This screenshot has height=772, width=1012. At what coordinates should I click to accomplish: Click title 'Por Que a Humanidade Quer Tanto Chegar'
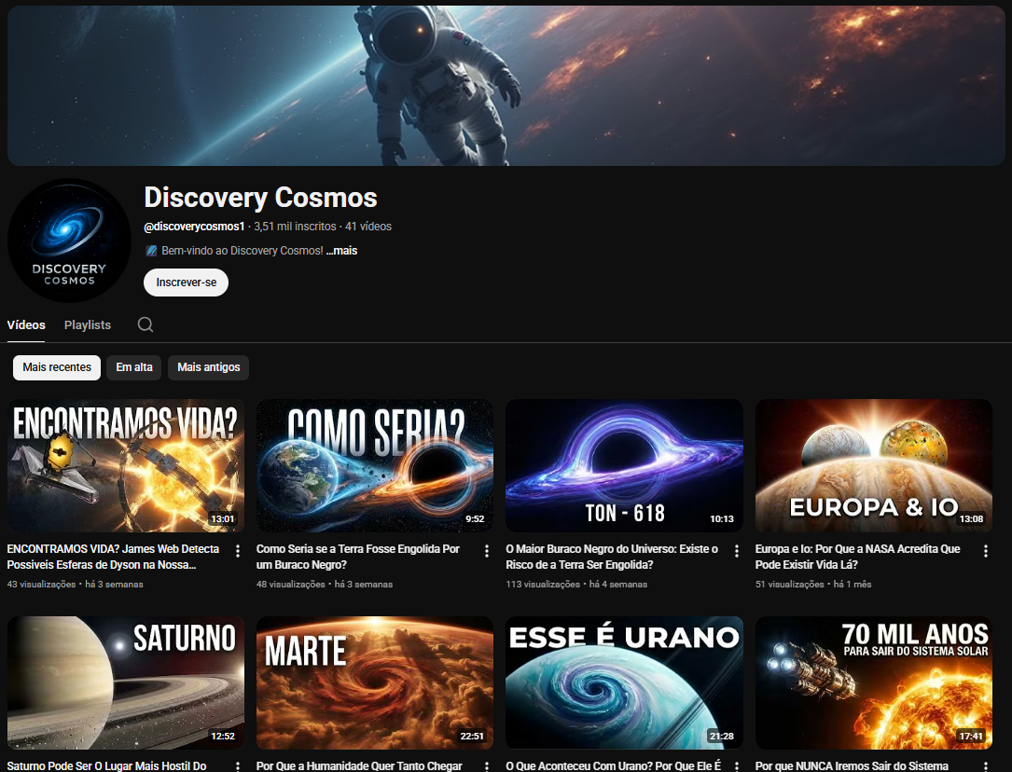(x=359, y=766)
